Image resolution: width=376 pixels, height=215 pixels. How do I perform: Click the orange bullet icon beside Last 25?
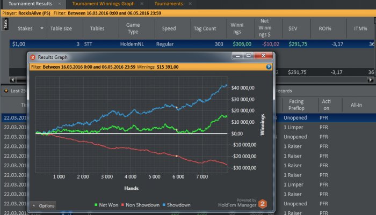pos(6,91)
